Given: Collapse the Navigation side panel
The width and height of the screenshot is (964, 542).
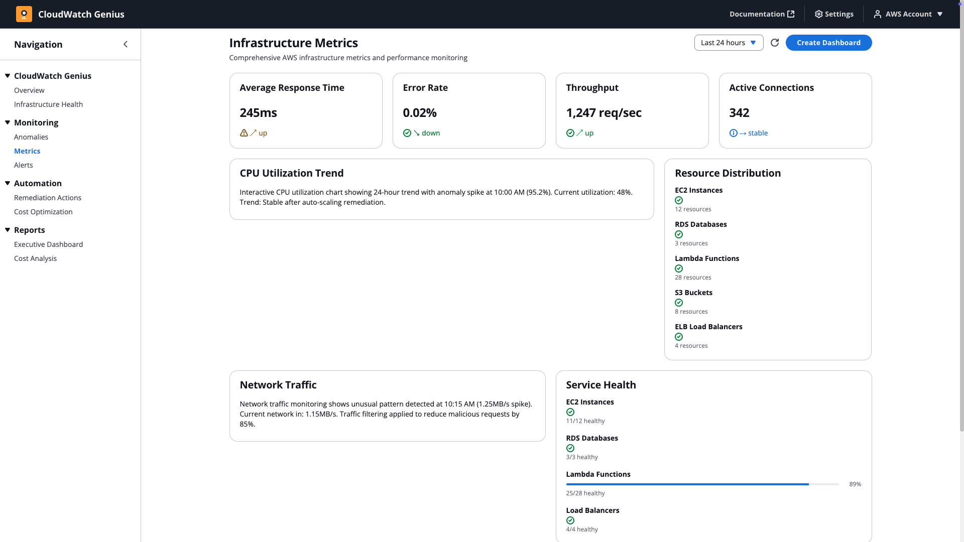Looking at the screenshot, I should [126, 44].
